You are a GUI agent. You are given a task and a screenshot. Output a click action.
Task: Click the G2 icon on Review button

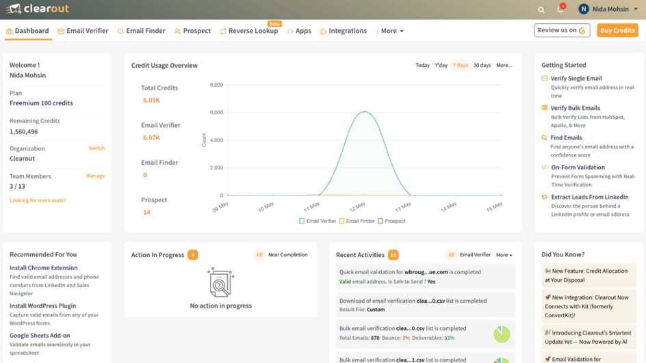(x=582, y=31)
